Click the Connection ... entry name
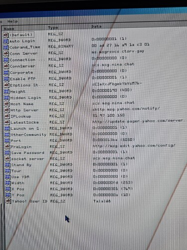This screenshot has width=187, height=250. [x=27, y=59]
